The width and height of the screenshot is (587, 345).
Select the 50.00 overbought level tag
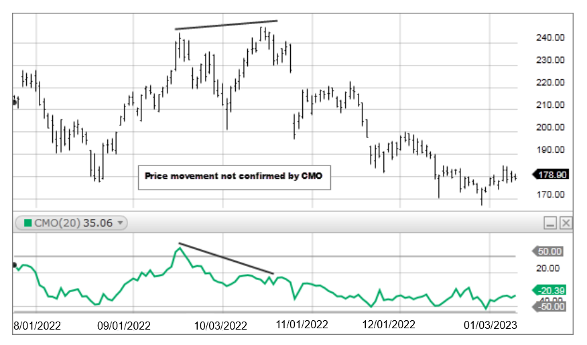(551, 251)
